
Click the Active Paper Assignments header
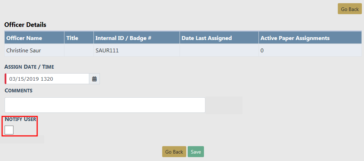295,38
